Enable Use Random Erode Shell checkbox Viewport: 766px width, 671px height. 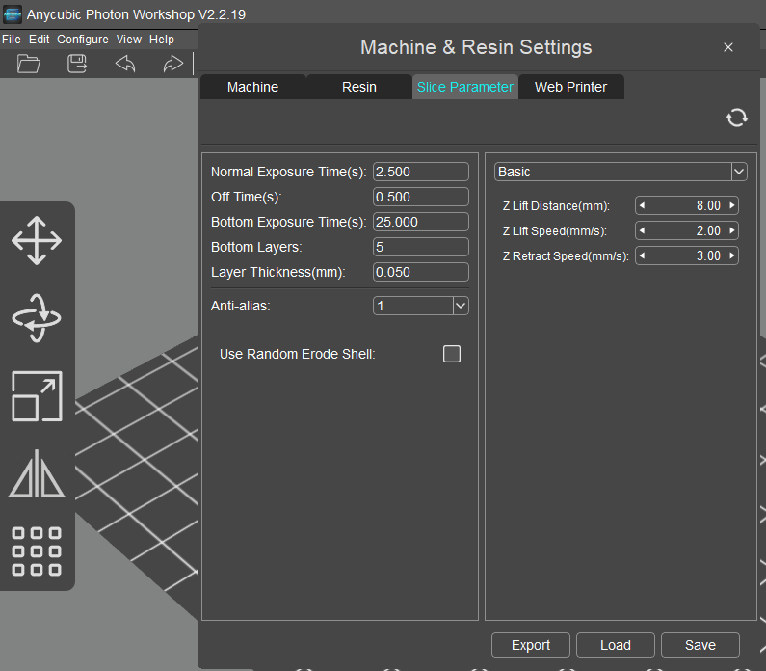pyautogui.click(x=452, y=354)
